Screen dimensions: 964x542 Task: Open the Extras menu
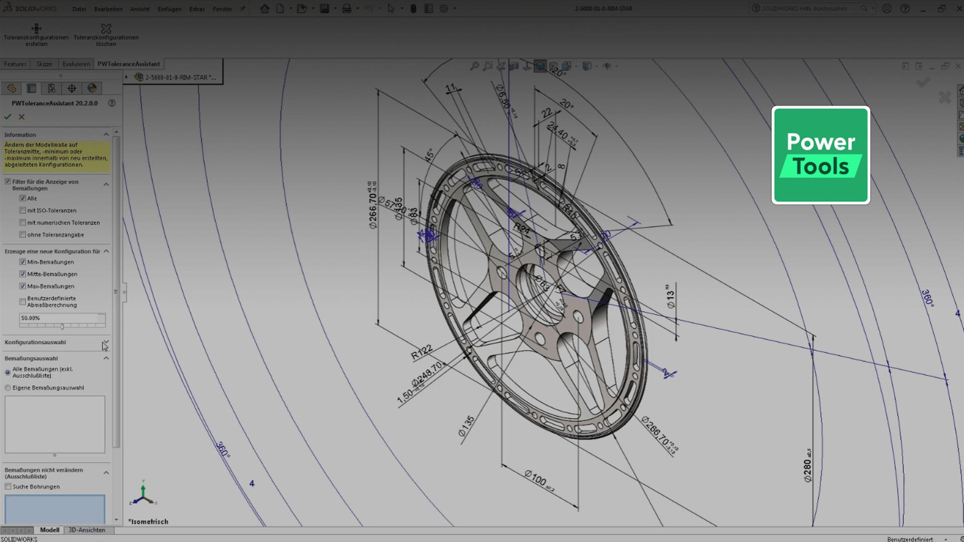197,9
